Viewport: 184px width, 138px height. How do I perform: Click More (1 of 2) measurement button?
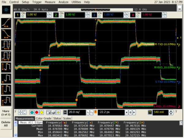[6, 113]
